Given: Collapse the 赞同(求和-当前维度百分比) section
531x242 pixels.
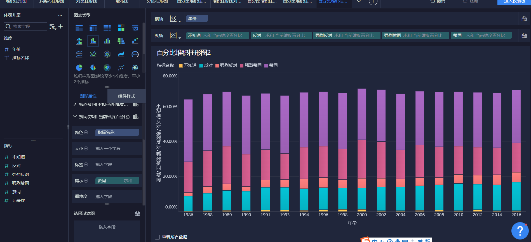Looking at the screenshot, I should [x=75, y=117].
